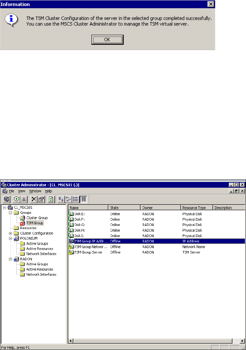
Task: Open the Window menu
Action: (35, 191)
